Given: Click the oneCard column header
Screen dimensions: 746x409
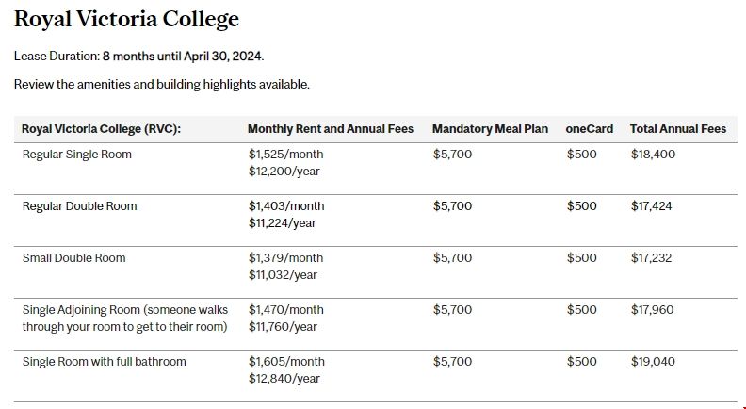Looking at the screenshot, I should pyautogui.click(x=589, y=129).
